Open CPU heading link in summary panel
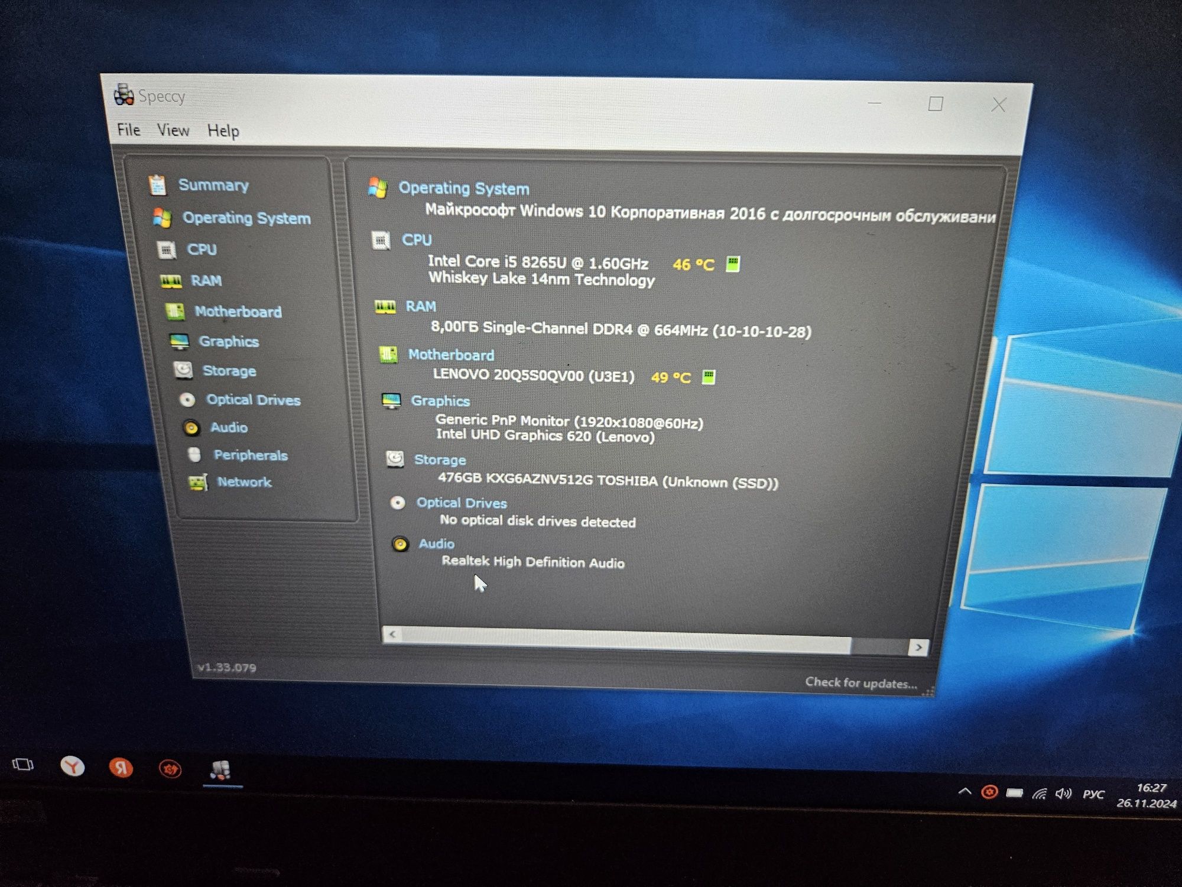 pyautogui.click(x=417, y=239)
